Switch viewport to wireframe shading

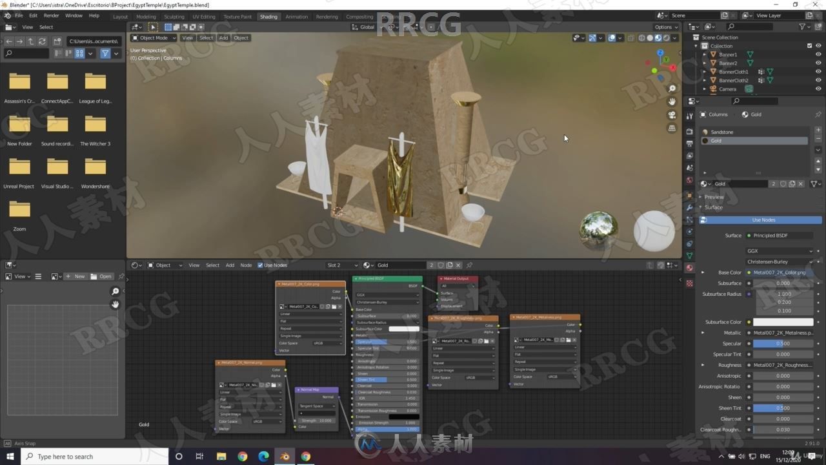[641, 37]
